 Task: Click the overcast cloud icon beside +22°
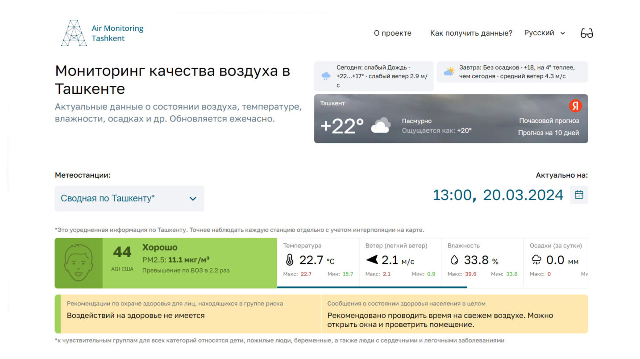tap(381, 125)
